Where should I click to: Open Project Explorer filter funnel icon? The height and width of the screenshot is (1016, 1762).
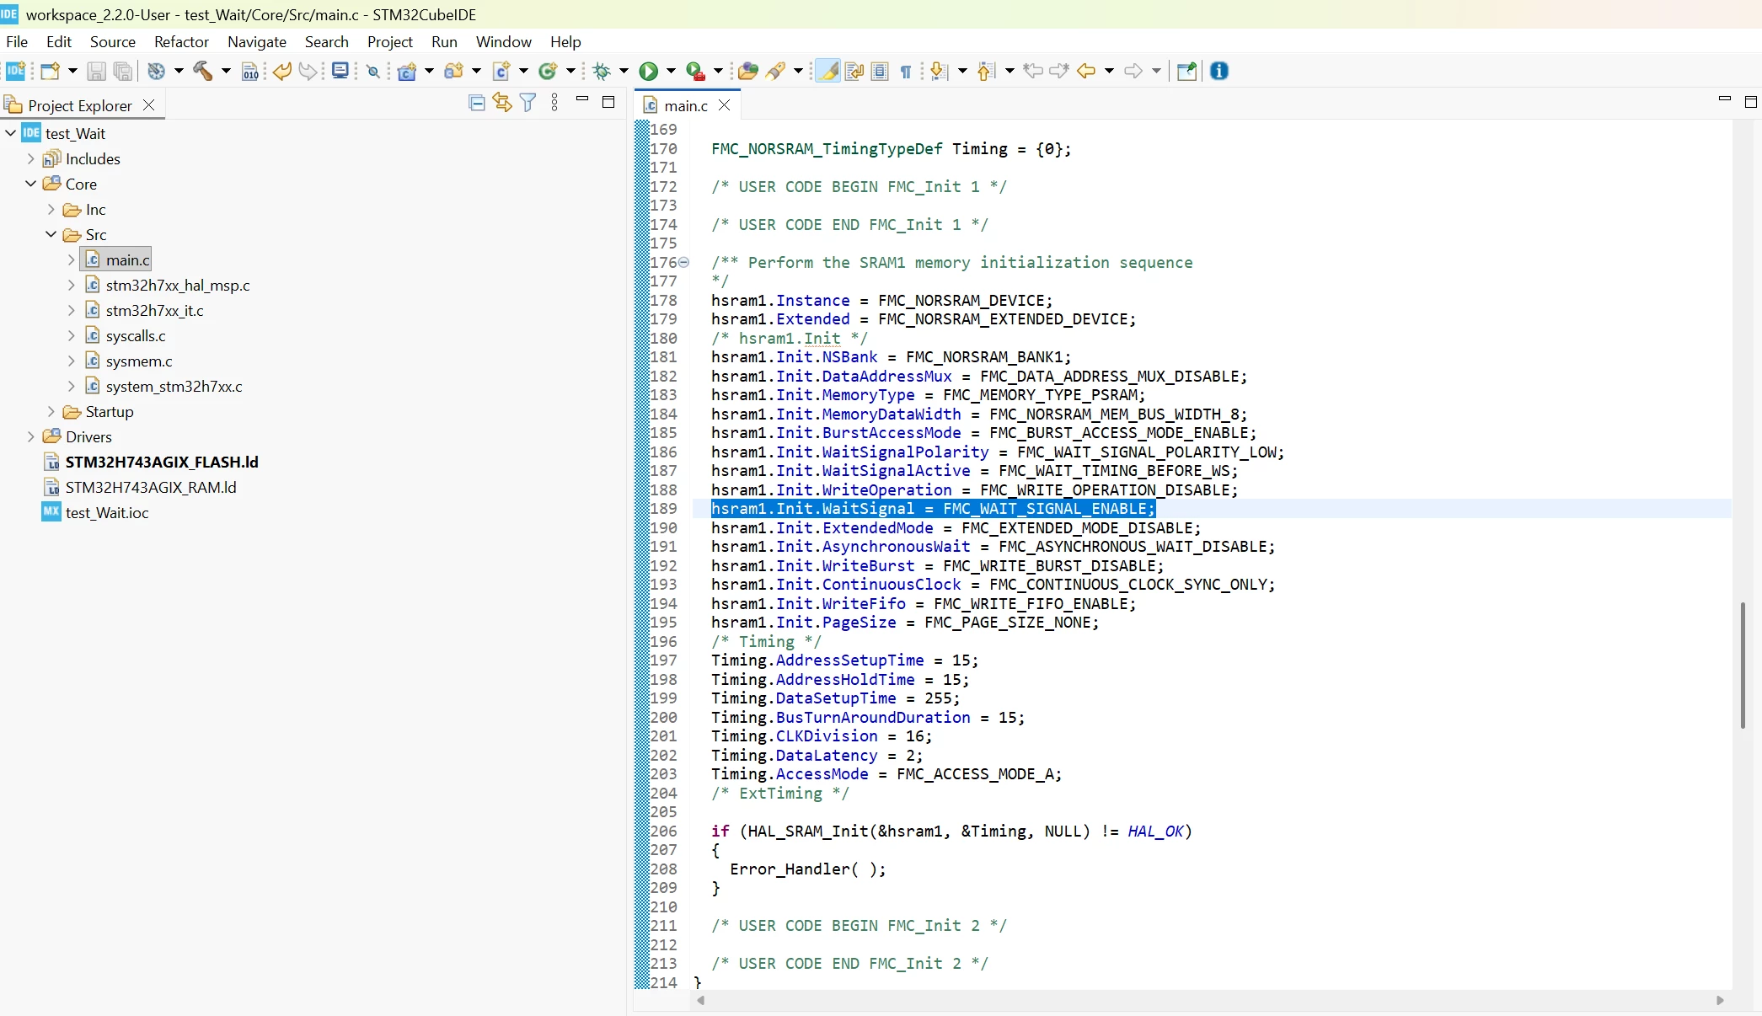coord(528,103)
